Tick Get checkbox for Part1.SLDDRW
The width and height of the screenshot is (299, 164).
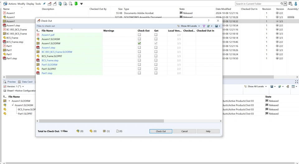156,65
